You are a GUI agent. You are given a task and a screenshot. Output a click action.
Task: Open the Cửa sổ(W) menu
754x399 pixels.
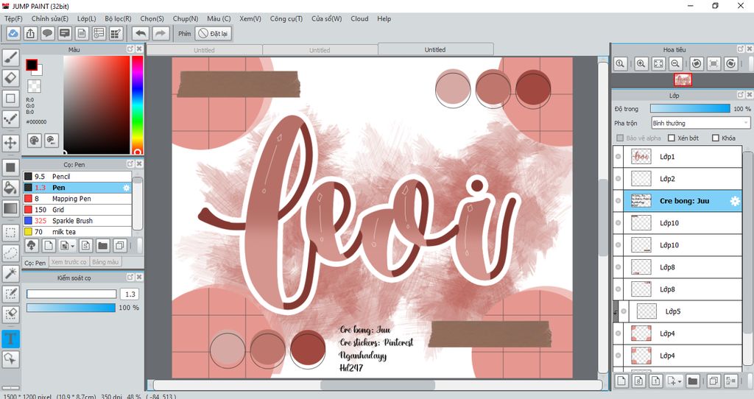click(326, 18)
